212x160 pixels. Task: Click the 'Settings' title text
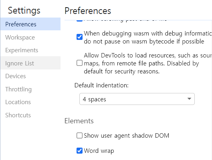(24, 10)
